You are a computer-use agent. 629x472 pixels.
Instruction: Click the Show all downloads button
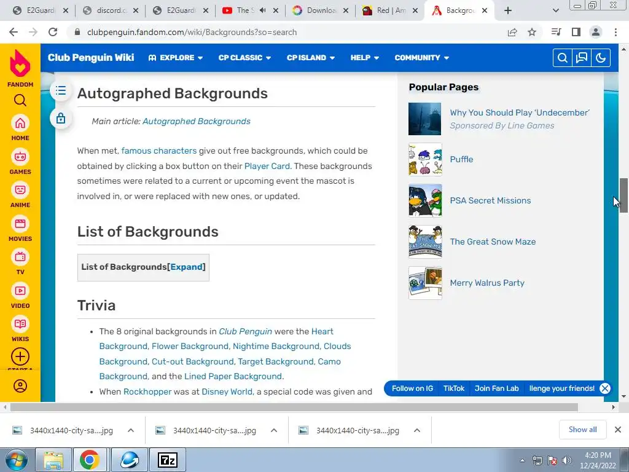pos(582,430)
